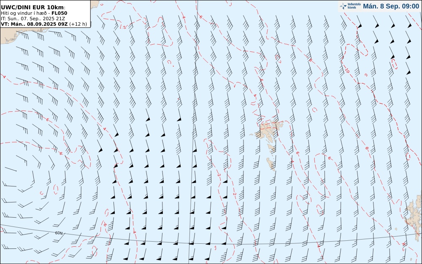Click the "Mán. 8 Sep. 09:00" timestamp
This screenshot has width=422, height=264.
point(391,6)
